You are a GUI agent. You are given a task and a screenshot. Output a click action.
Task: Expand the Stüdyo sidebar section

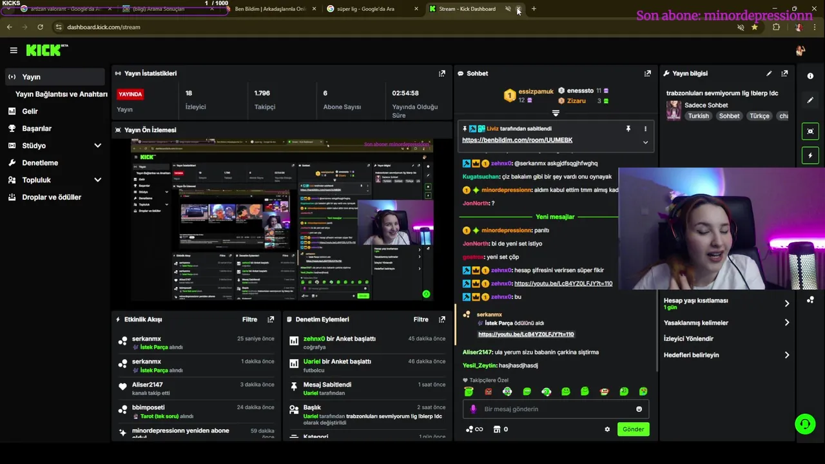97,146
